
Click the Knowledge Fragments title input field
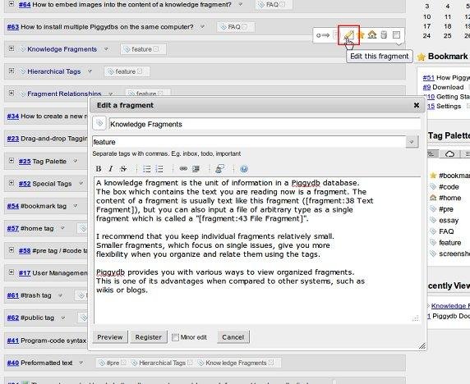(x=265, y=124)
